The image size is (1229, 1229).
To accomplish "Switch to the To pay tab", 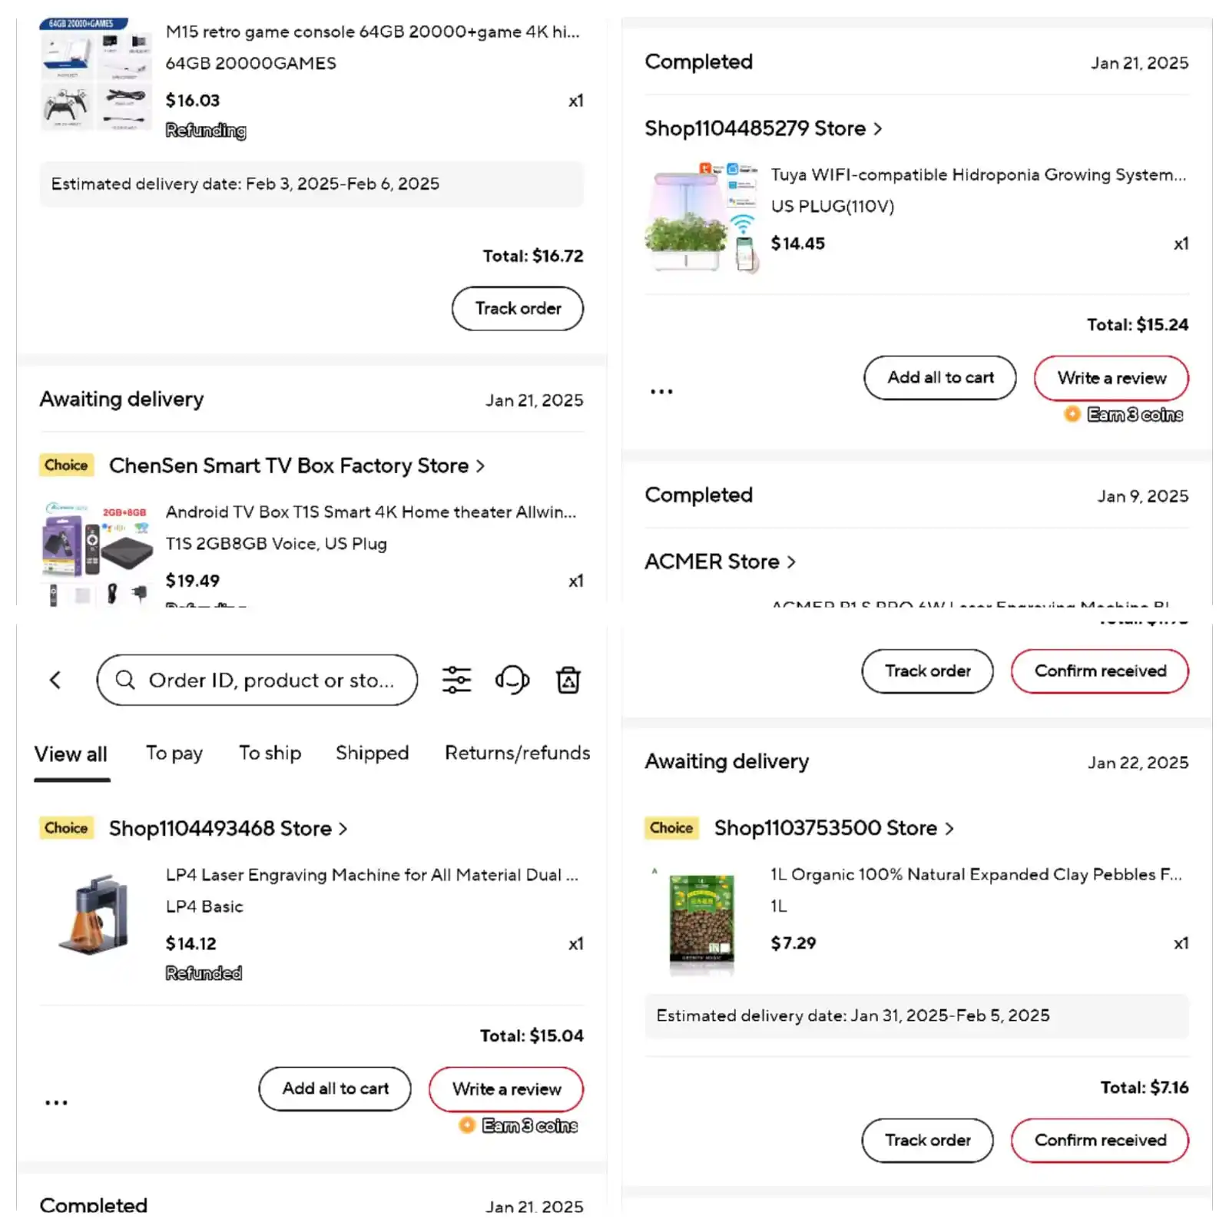I will coord(174,753).
